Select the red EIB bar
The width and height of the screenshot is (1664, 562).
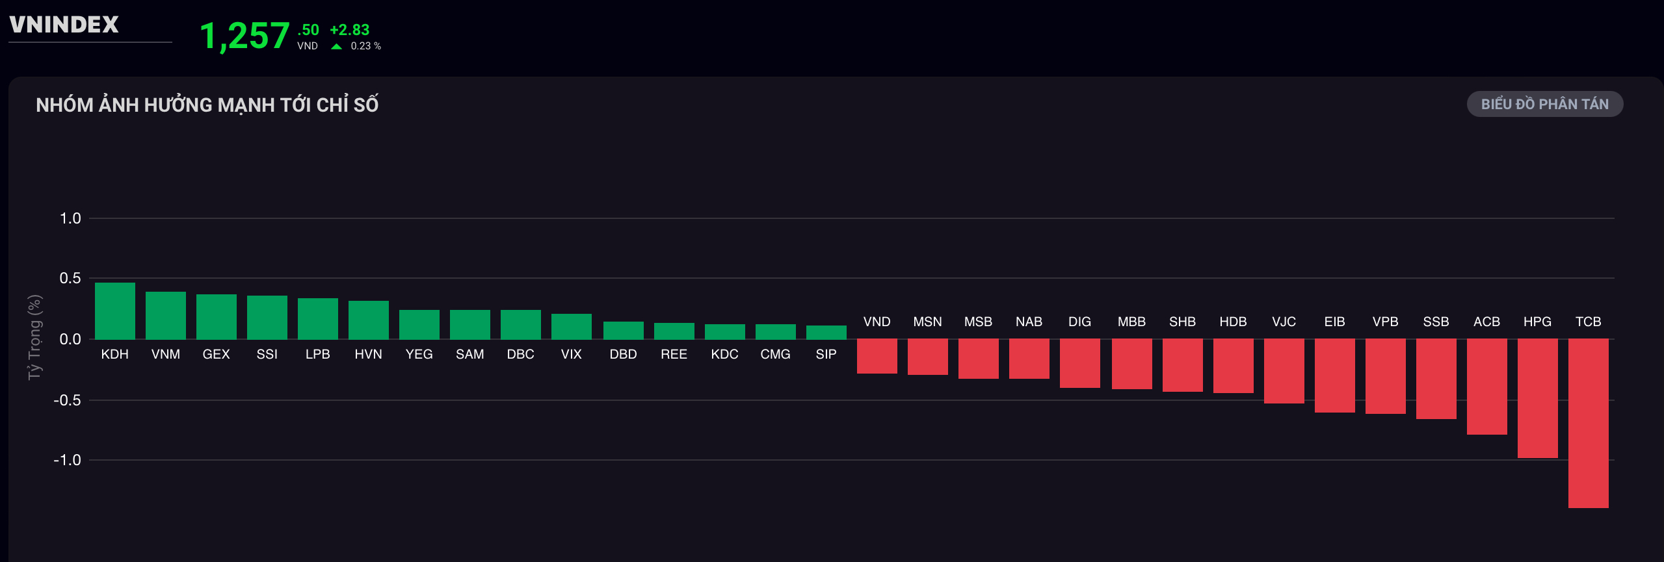click(x=1335, y=376)
